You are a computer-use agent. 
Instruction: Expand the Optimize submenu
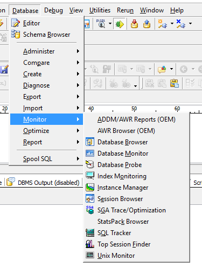coord(47,131)
